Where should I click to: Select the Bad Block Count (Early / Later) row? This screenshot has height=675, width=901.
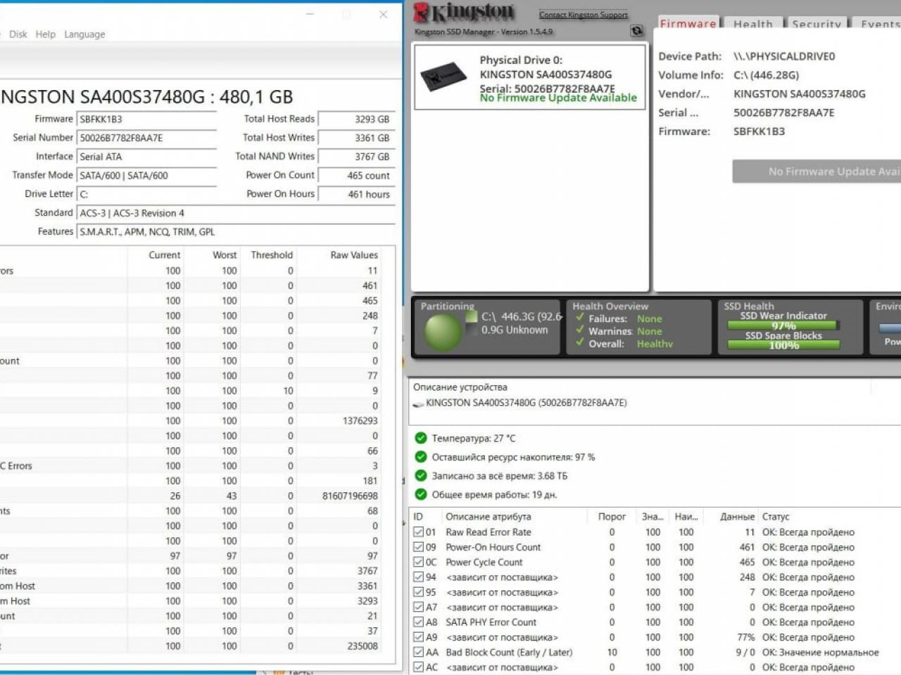click(656, 652)
